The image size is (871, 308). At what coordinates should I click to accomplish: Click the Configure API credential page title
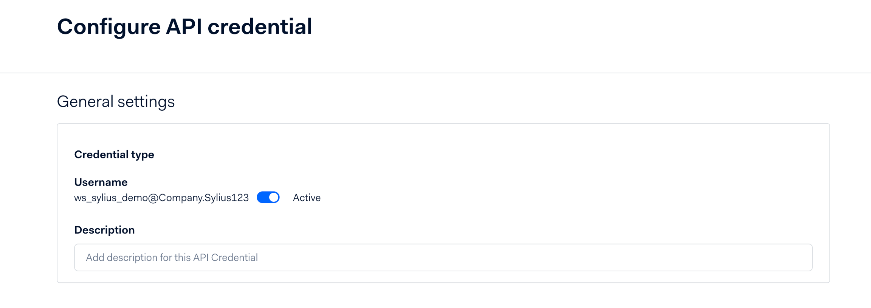point(184,27)
